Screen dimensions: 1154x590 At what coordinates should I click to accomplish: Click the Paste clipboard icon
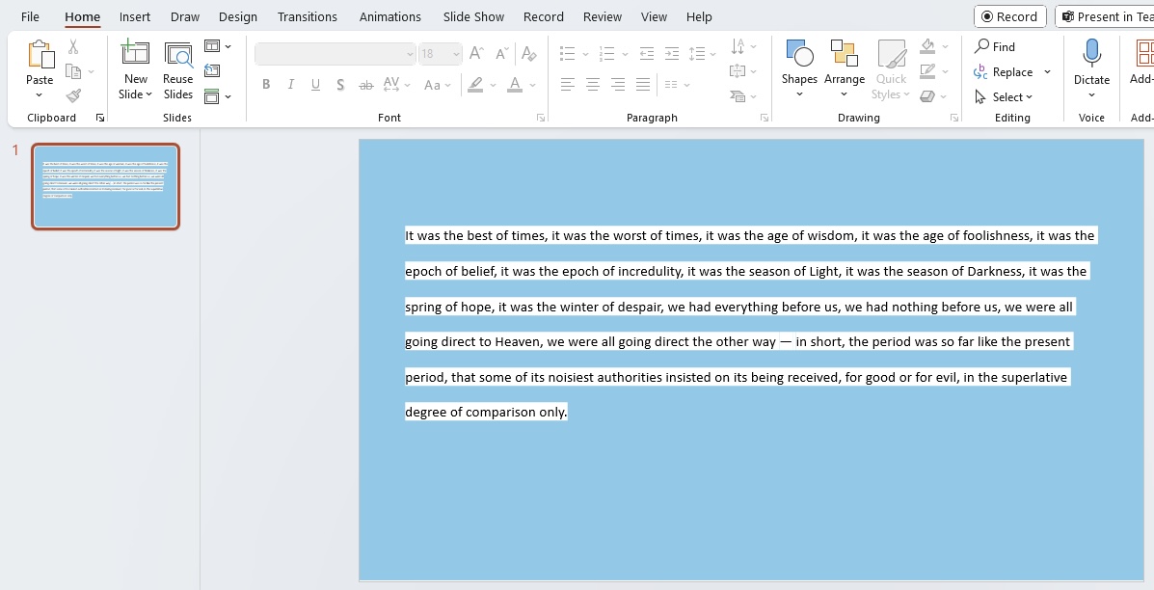point(40,56)
